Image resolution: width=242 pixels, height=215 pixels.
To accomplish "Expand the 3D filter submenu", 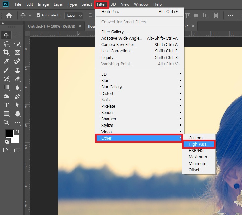I will pos(139,74).
